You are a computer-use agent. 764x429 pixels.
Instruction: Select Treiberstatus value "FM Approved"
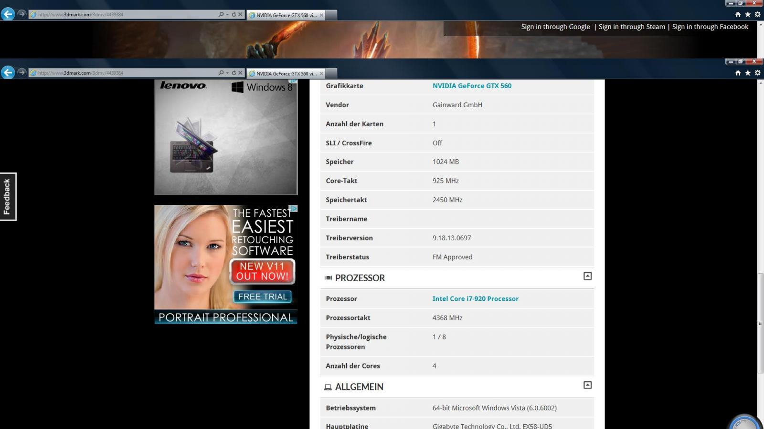(452, 257)
